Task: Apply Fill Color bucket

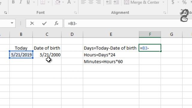Action: click(58, 2)
